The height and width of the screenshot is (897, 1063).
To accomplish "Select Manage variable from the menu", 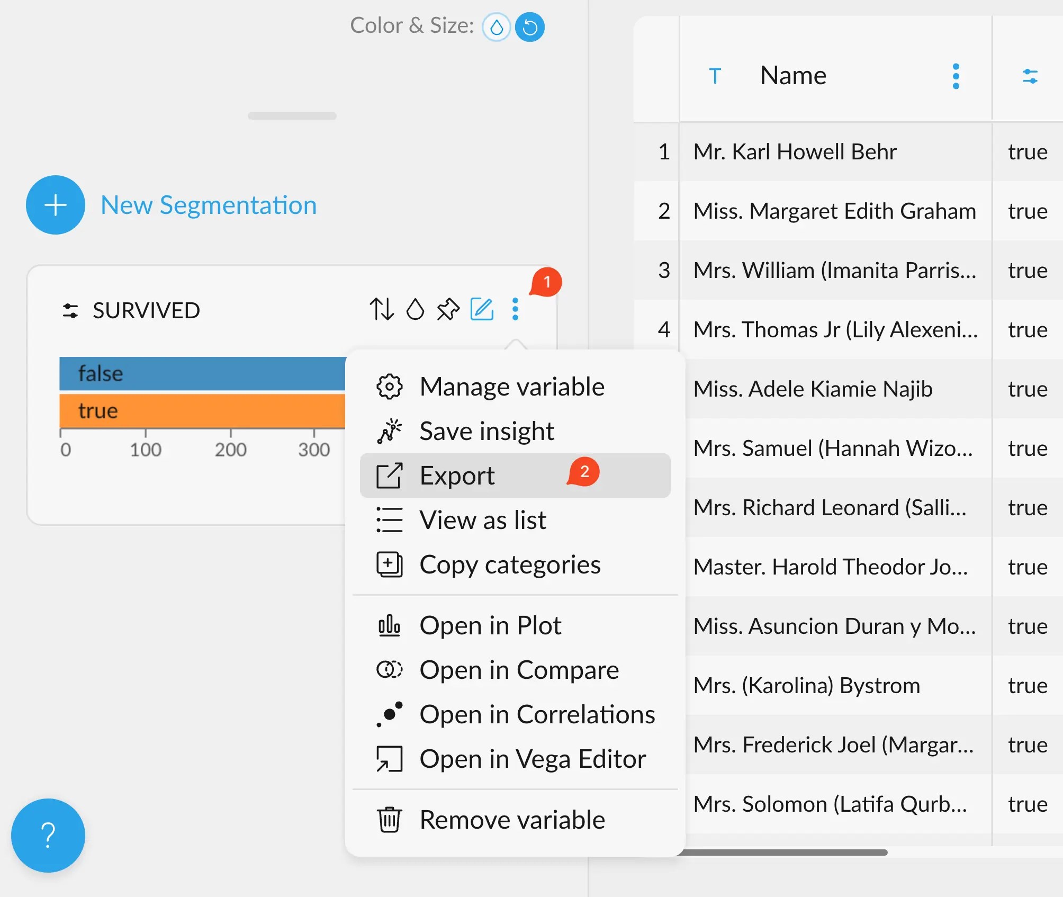I will point(511,387).
